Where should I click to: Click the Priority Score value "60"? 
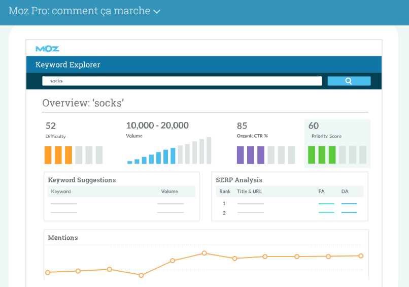pos(314,125)
